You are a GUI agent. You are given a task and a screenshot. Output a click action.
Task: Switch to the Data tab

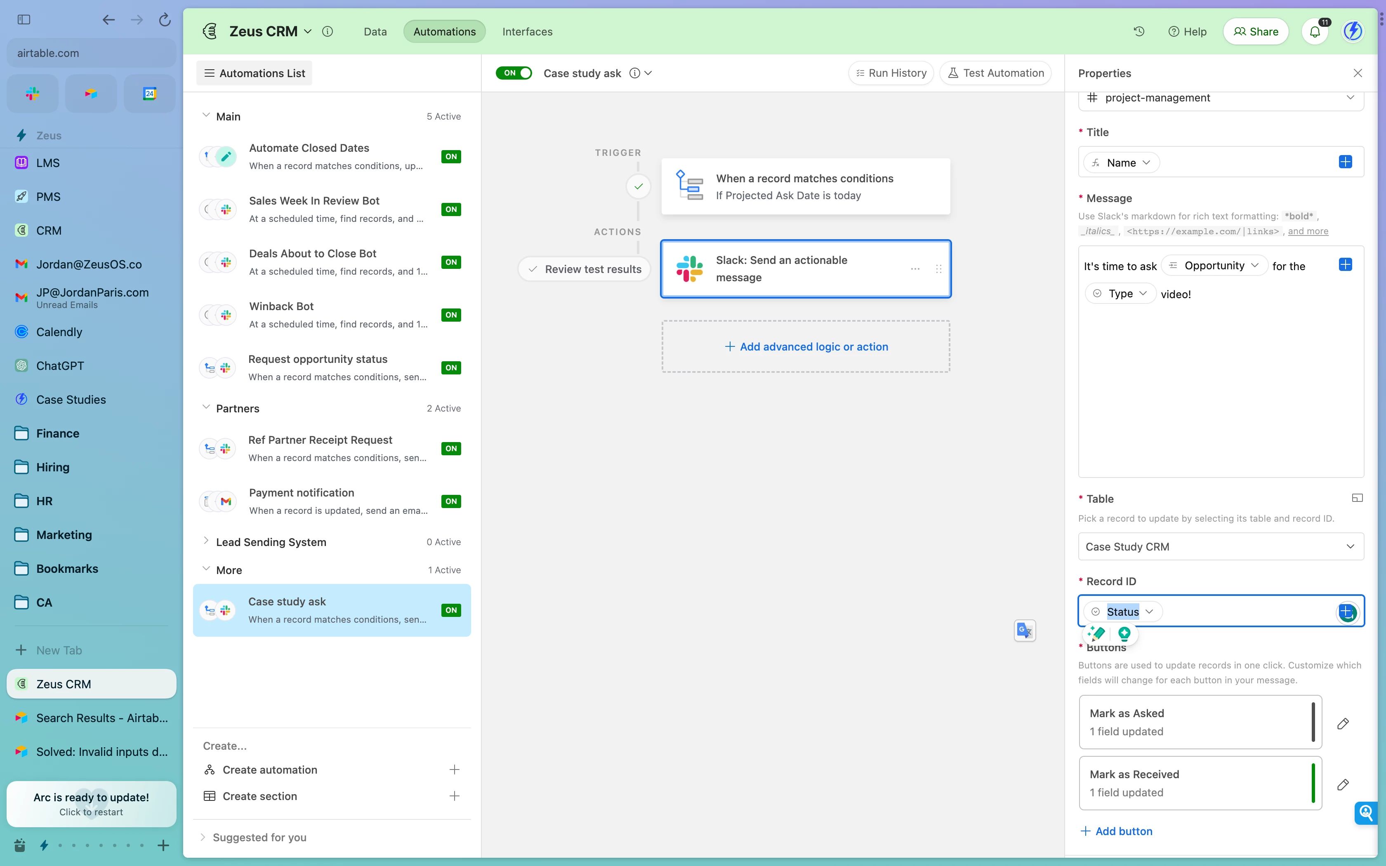375,31
